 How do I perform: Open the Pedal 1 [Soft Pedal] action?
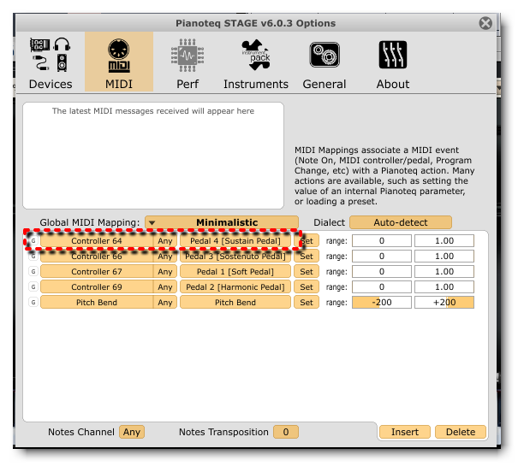[235, 271]
